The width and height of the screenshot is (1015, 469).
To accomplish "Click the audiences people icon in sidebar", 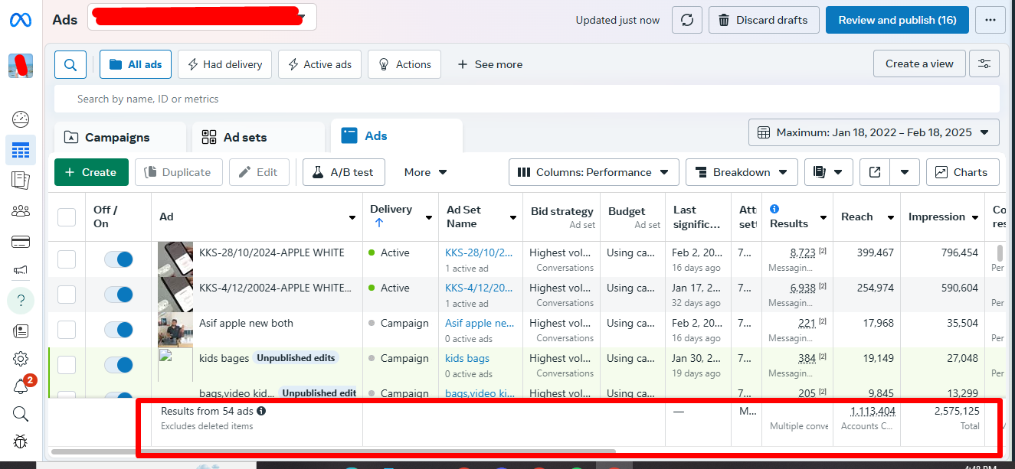I will coord(21,211).
